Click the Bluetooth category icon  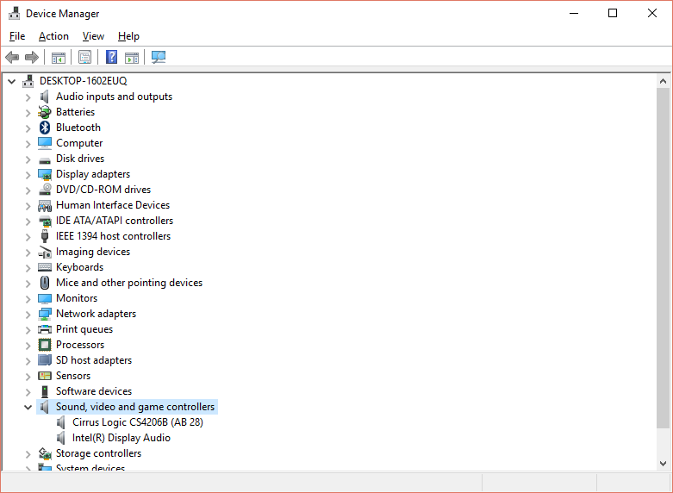pyautogui.click(x=45, y=128)
